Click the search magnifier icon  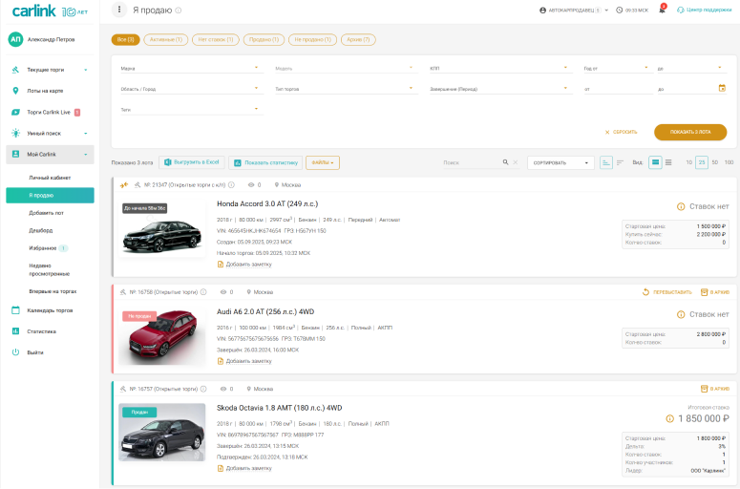pos(506,162)
